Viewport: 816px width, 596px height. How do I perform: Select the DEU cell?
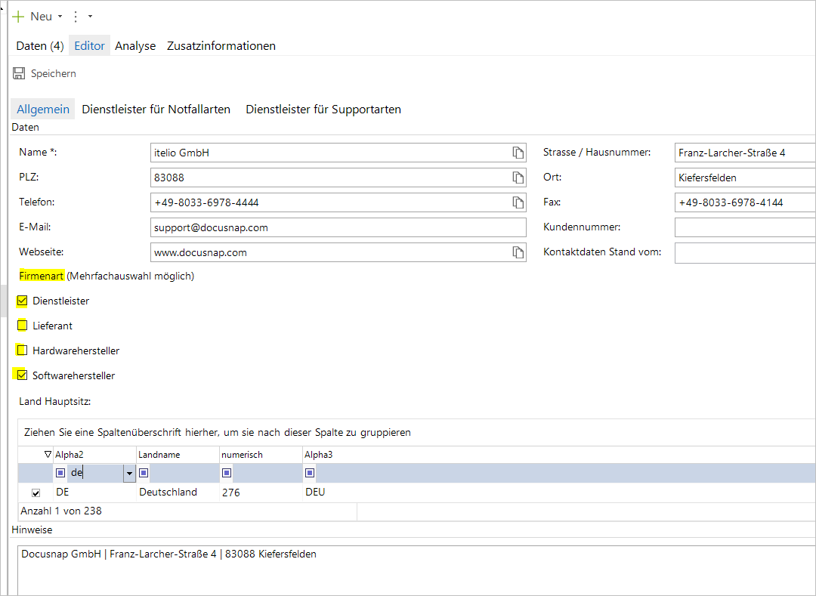315,492
